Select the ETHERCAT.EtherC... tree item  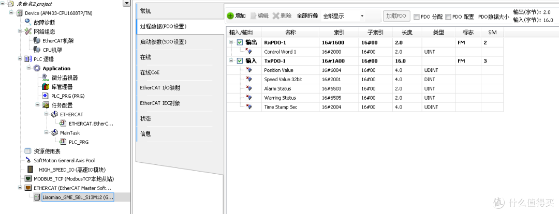tap(91, 124)
